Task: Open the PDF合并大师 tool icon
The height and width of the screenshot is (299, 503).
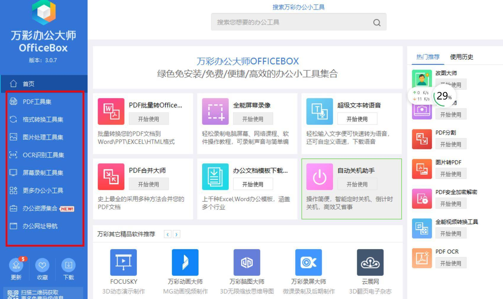Action: [x=111, y=177]
